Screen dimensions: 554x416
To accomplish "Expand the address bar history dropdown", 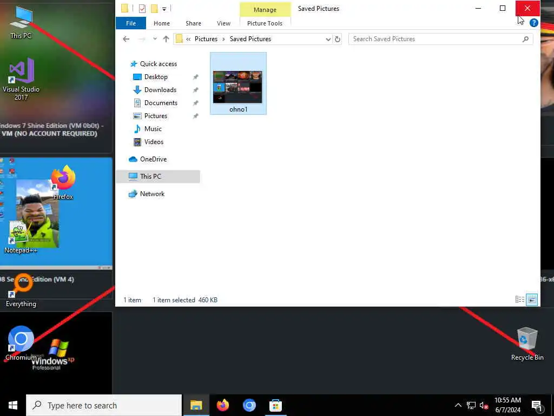I will [x=328, y=39].
